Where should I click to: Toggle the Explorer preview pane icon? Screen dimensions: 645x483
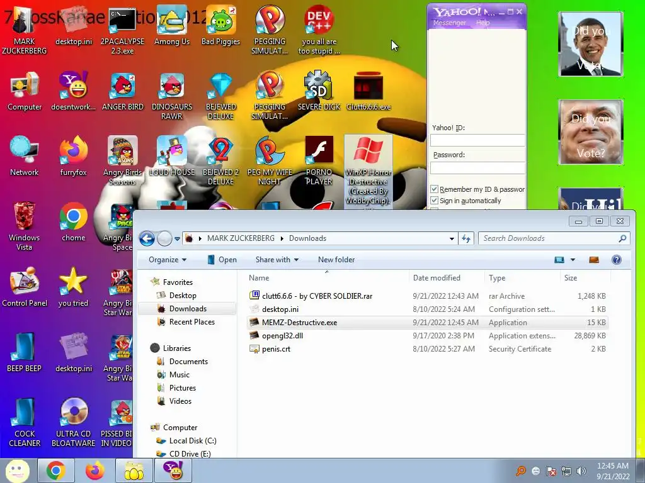coord(593,260)
